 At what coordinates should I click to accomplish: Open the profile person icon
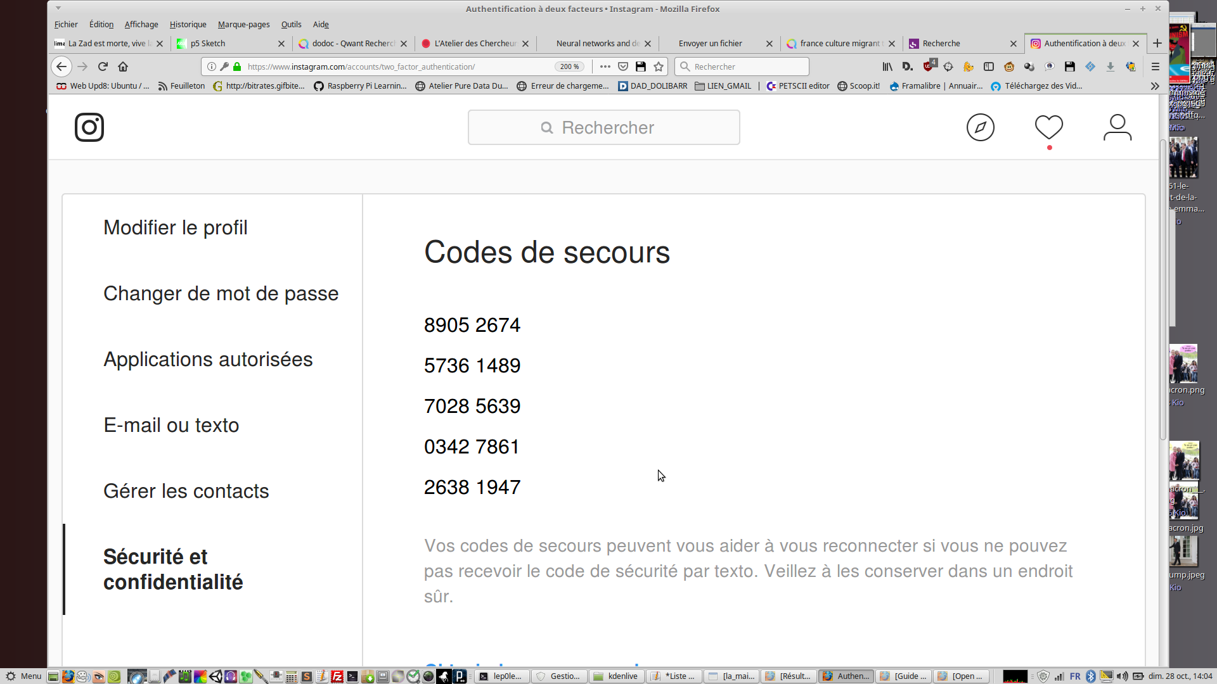pyautogui.click(x=1117, y=127)
